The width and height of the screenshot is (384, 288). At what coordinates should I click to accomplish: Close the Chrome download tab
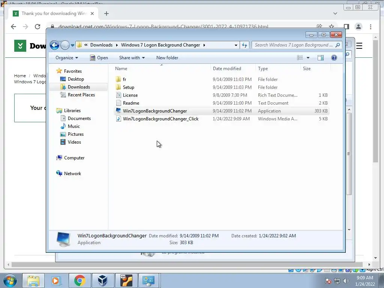[92, 13]
